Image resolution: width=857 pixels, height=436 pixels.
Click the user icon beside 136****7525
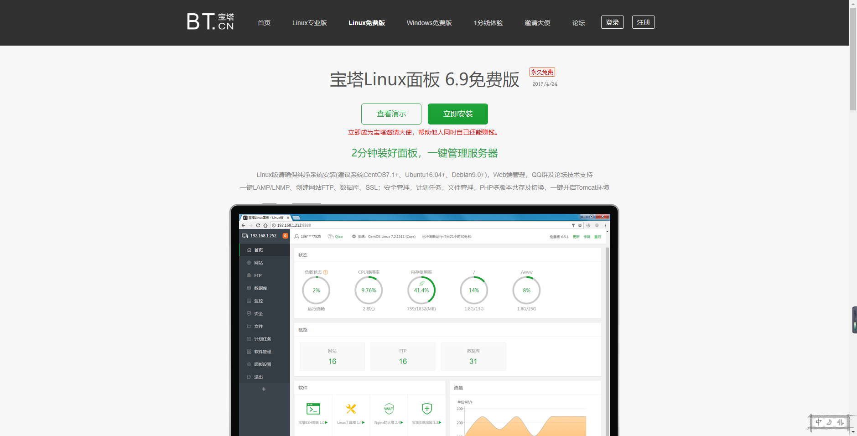297,236
